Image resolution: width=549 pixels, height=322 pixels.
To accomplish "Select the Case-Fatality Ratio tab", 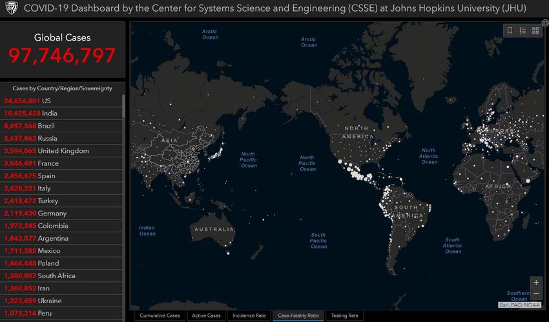I will click(298, 316).
